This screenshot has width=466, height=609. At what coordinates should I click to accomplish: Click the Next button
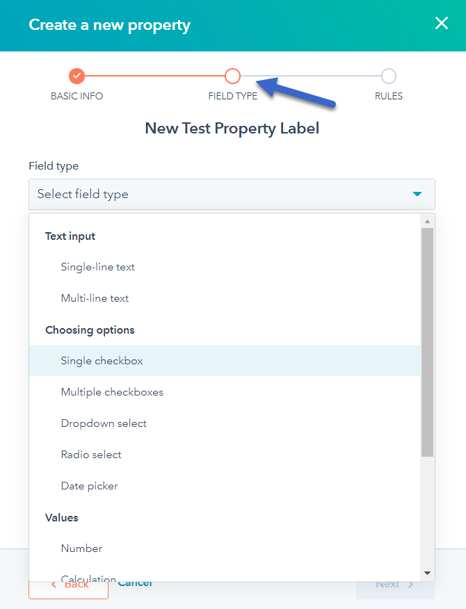click(394, 584)
